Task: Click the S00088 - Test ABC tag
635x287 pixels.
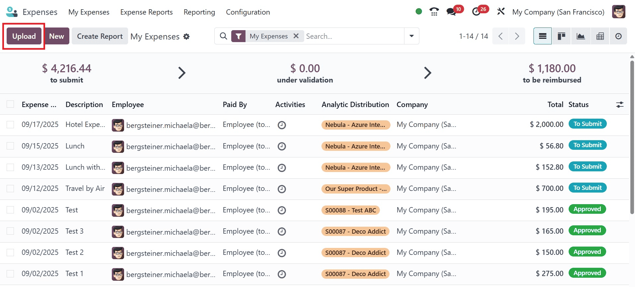Action: [350, 210]
